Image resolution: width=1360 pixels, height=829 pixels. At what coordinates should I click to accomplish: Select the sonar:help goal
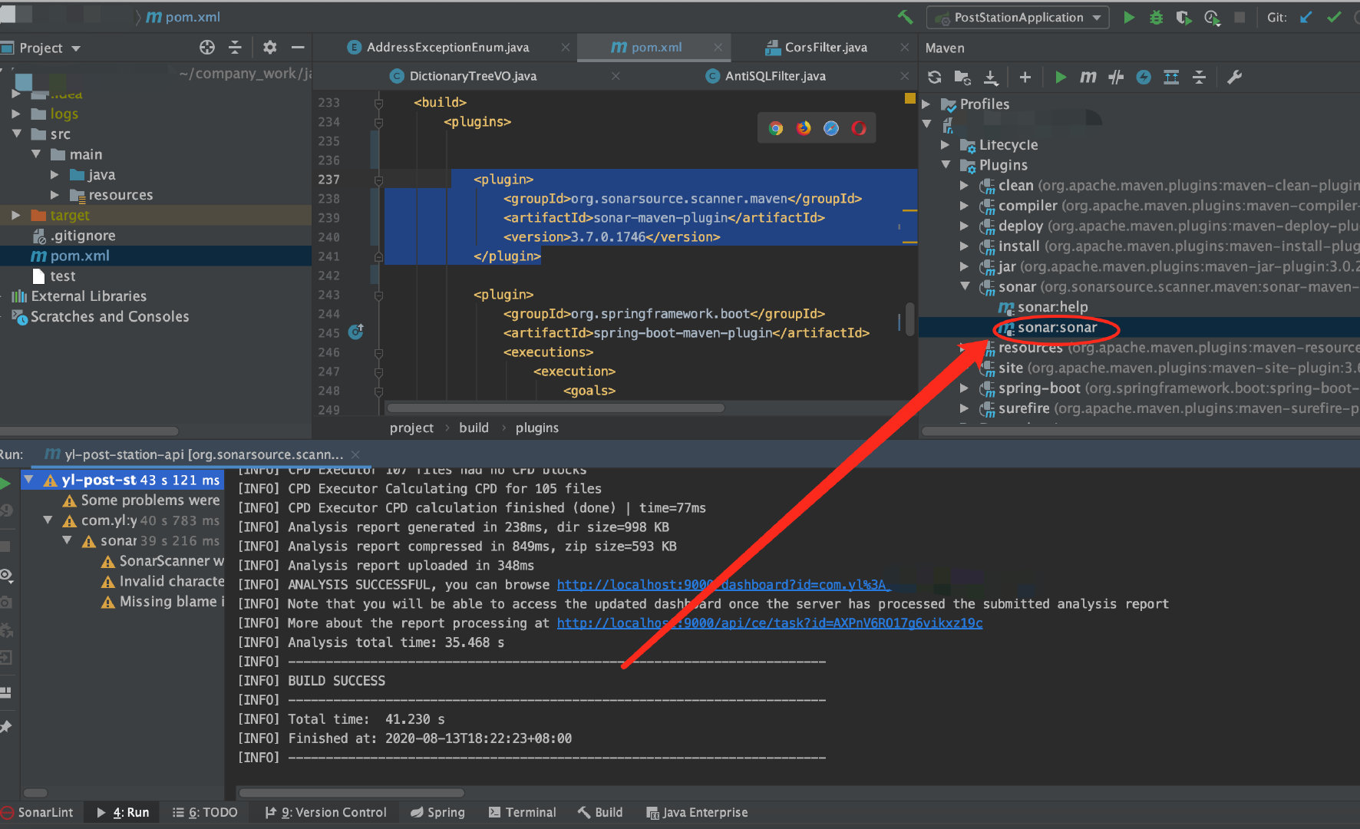point(1052,307)
